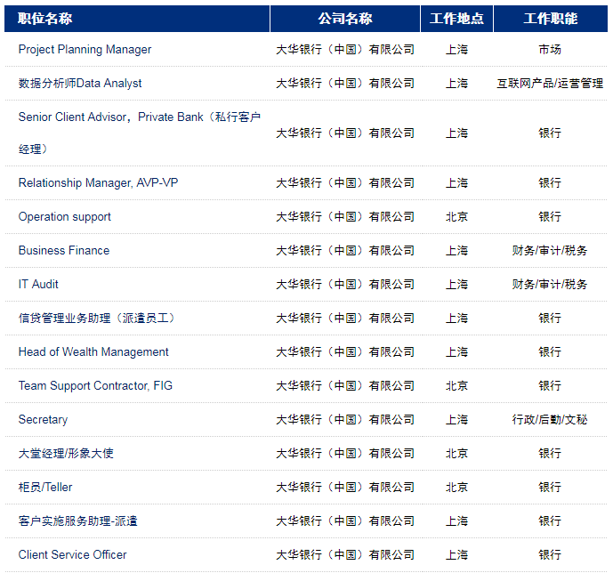Click company name in Project Planning Manager row
The image size is (613, 573).
pyautogui.click(x=345, y=50)
